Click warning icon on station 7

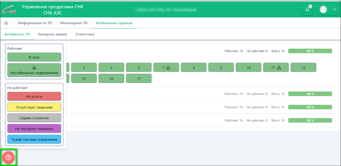click(x=168, y=68)
